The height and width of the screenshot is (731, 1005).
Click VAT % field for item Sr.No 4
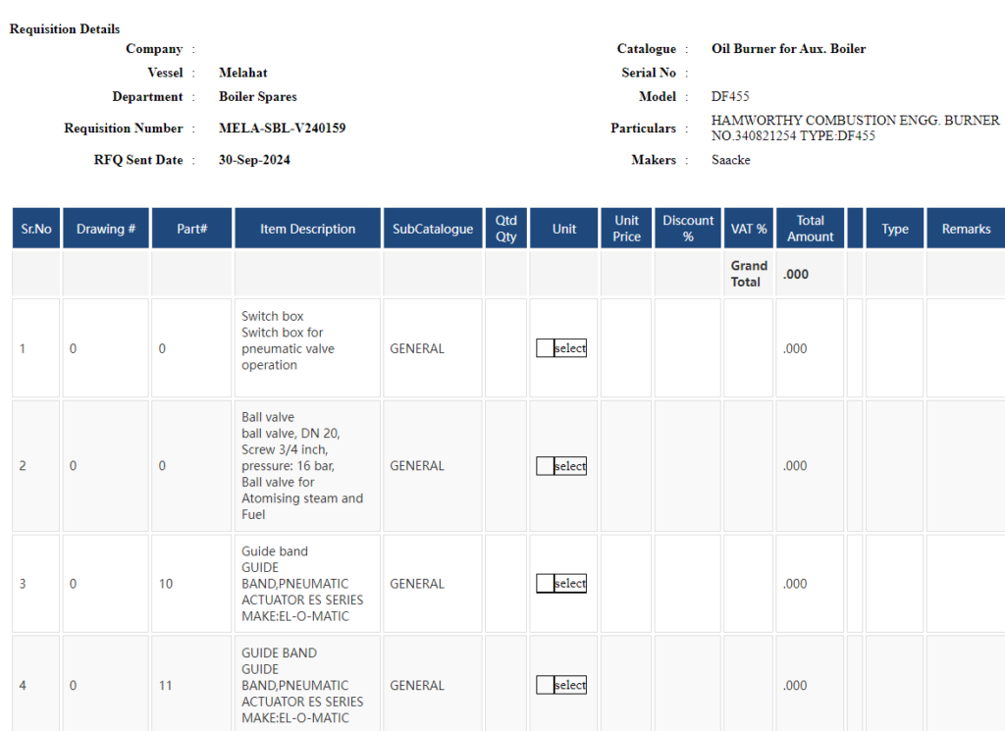[x=749, y=686]
